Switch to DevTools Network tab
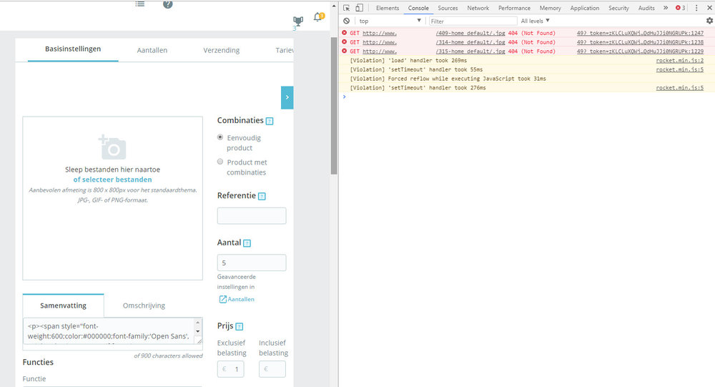 (478, 8)
